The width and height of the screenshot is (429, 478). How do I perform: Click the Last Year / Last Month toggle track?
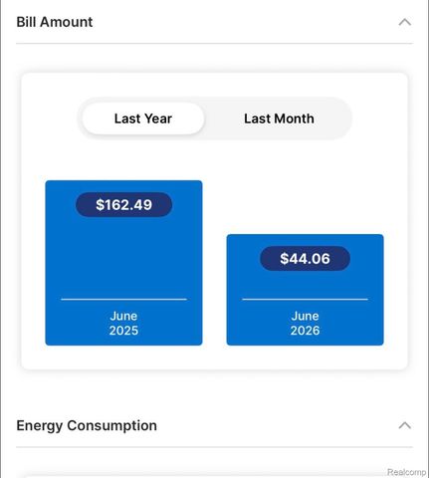(214, 119)
